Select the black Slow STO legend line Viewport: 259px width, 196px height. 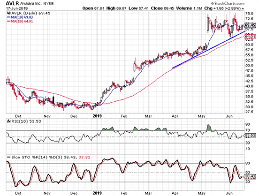(8, 157)
